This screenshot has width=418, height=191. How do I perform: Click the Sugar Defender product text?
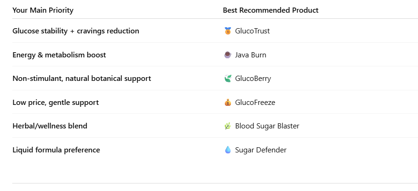click(x=261, y=150)
